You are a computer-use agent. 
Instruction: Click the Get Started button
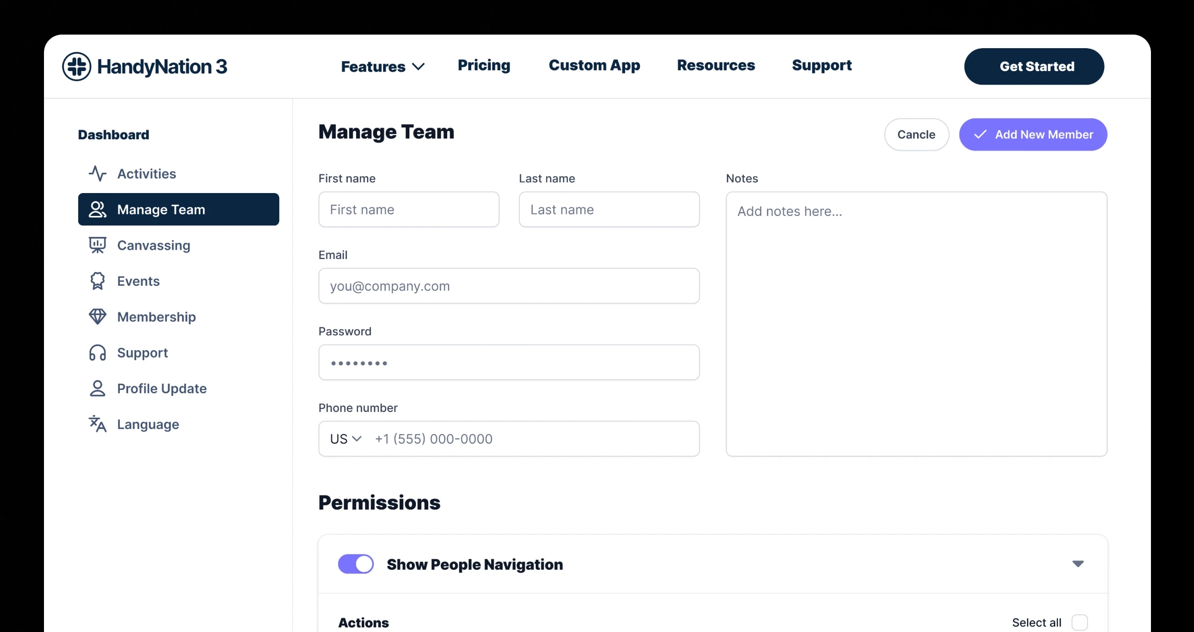(x=1034, y=66)
